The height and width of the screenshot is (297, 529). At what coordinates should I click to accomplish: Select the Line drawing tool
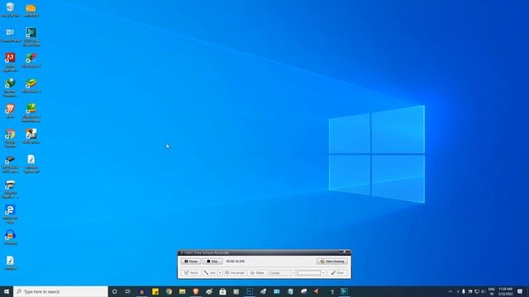pyautogui.click(x=210, y=273)
